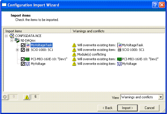Click the Import items column header
The height and width of the screenshot is (114, 167).
[x=37, y=31]
